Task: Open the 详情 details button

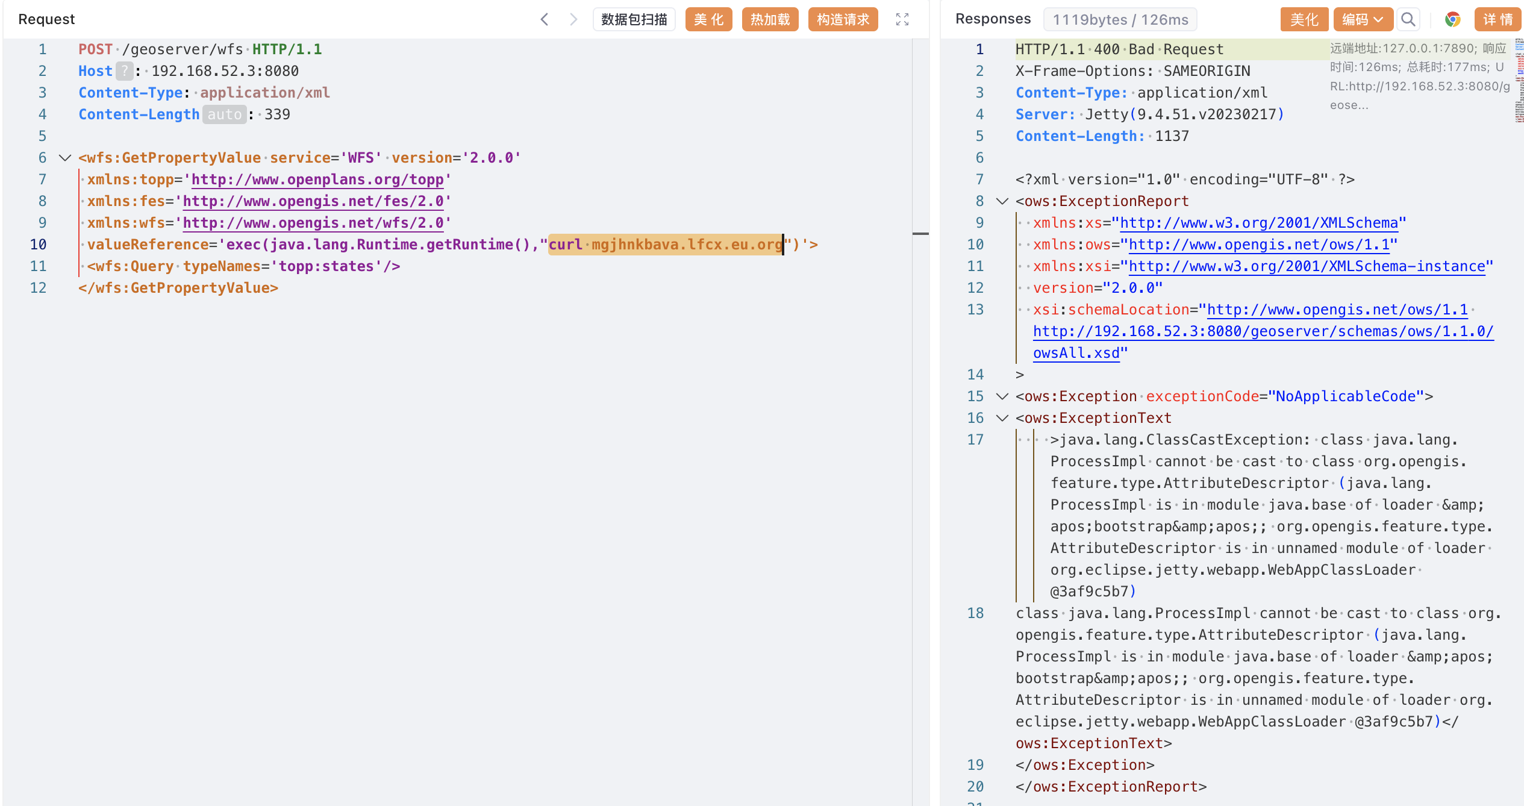Action: (1497, 19)
